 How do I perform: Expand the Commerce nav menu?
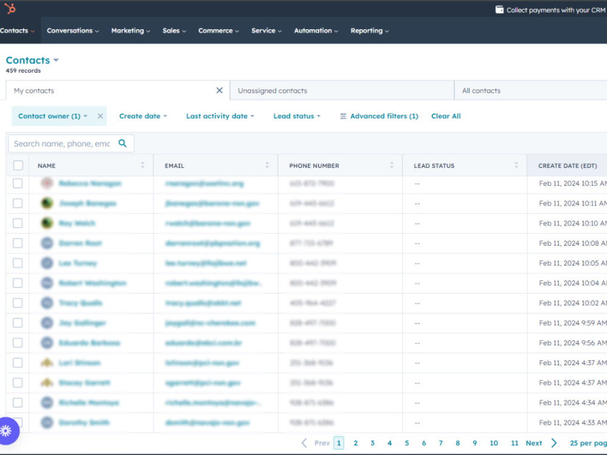219,30
